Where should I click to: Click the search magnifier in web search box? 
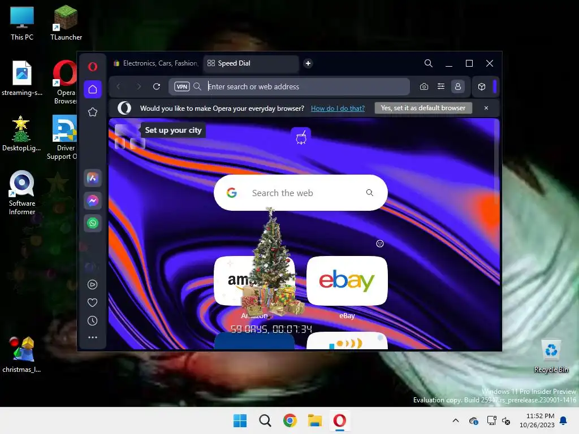[370, 193]
